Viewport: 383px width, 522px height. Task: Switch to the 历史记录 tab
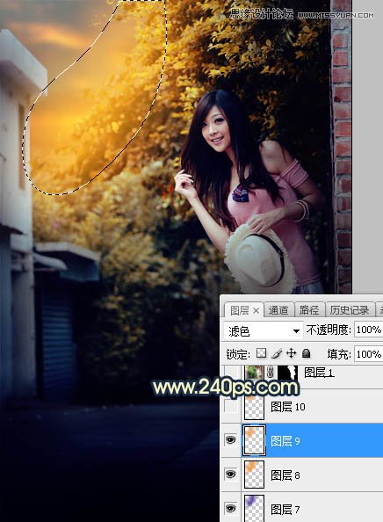pos(350,310)
